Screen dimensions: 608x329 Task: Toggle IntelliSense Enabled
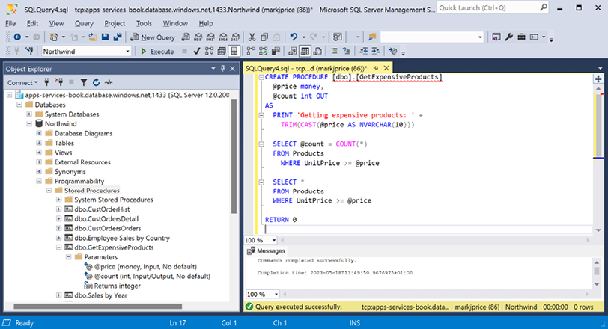click(234, 51)
